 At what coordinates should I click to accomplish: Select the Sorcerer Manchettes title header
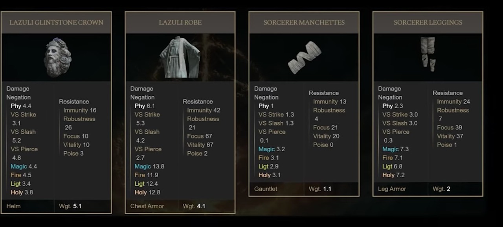coord(304,22)
